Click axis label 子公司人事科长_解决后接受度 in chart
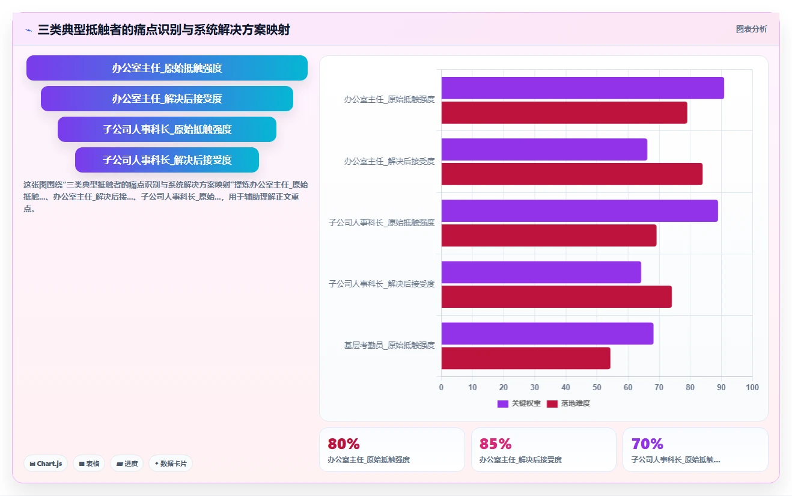This screenshot has width=792, height=496. pyautogui.click(x=382, y=284)
